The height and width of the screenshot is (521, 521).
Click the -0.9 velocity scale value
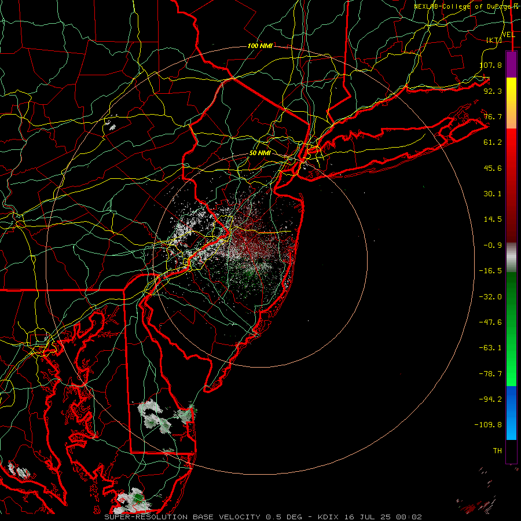(493, 245)
